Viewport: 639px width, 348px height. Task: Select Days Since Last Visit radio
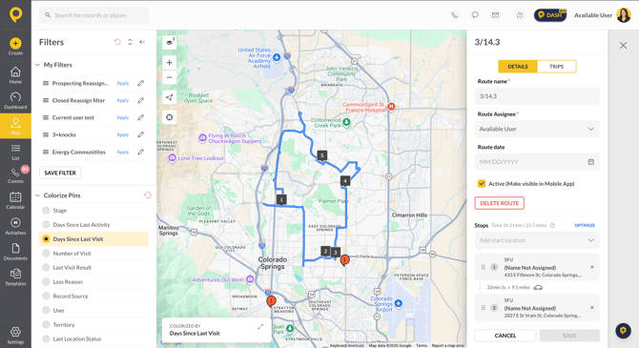coord(46,238)
